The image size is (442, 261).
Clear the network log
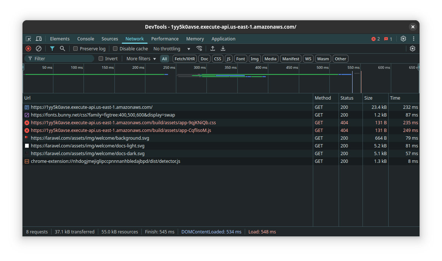tap(38, 49)
